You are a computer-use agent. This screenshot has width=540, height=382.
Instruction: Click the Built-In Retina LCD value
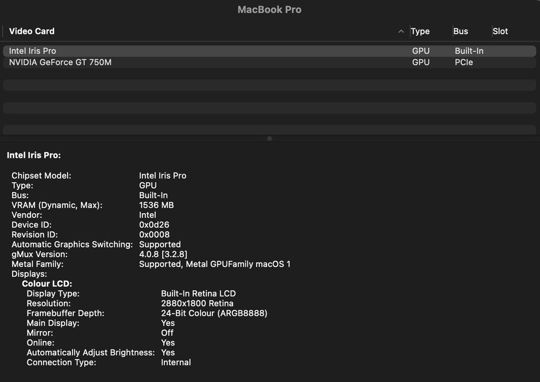coord(198,294)
